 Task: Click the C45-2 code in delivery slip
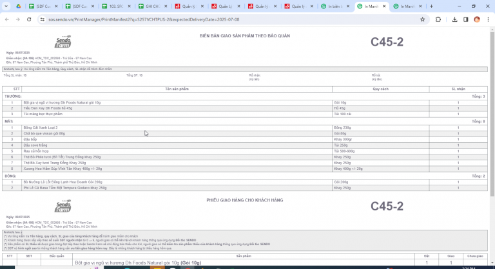tap(387, 206)
